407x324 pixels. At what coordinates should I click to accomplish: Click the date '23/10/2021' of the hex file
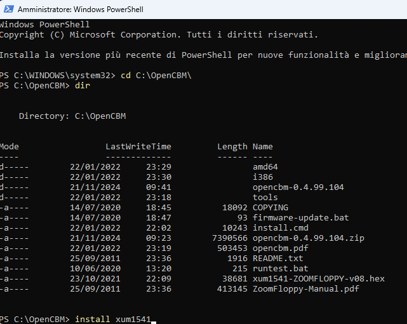(x=95, y=278)
